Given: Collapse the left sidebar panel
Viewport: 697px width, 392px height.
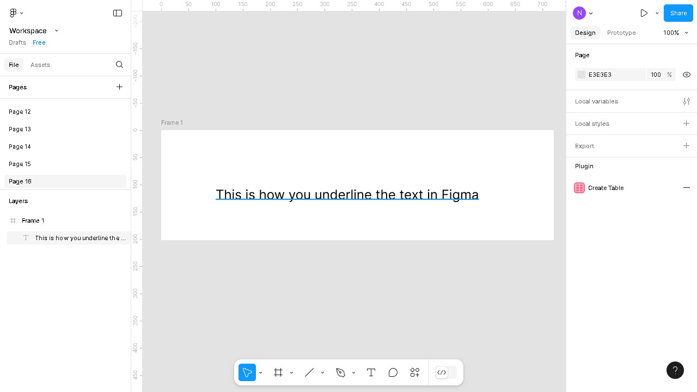Looking at the screenshot, I should point(118,13).
